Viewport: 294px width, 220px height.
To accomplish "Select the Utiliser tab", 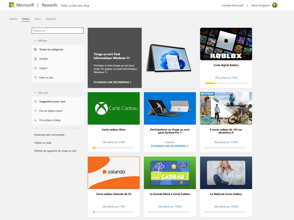I will 26,19.
